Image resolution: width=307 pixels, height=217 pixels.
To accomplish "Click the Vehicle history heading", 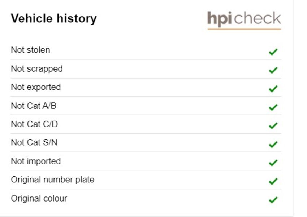I will (54, 19).
